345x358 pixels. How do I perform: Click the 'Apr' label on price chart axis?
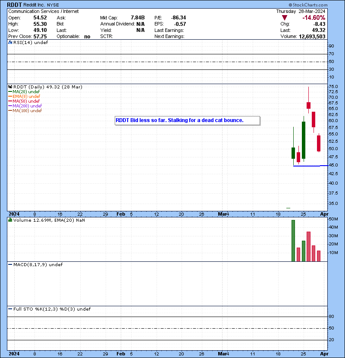click(324, 214)
